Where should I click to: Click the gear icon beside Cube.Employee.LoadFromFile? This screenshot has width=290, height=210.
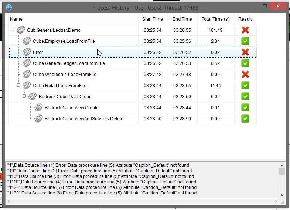[x=27, y=41]
